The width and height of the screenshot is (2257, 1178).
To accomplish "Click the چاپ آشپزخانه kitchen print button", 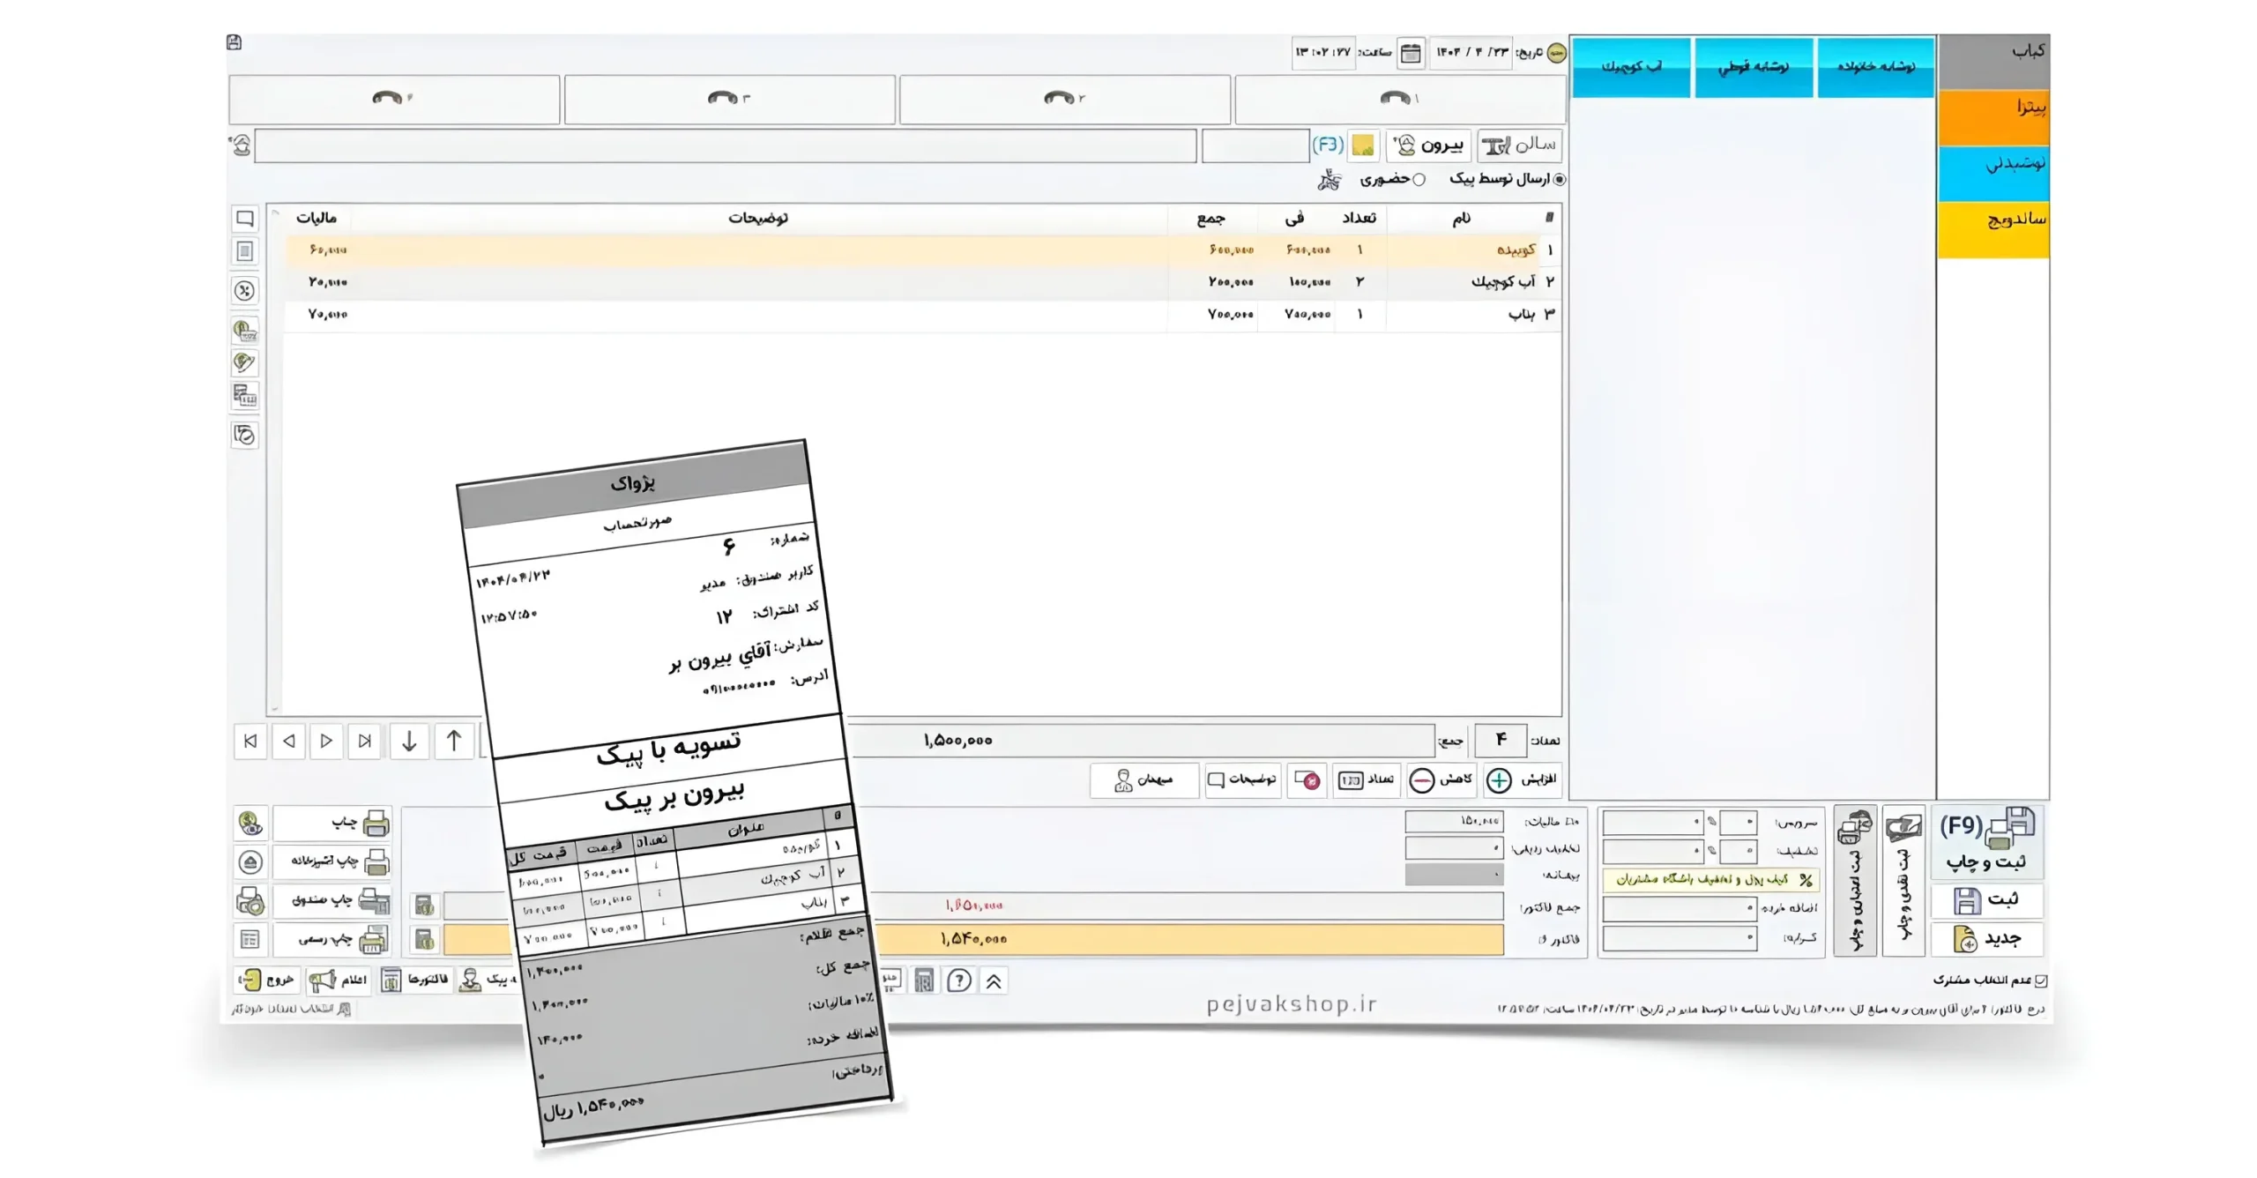I will click(331, 861).
